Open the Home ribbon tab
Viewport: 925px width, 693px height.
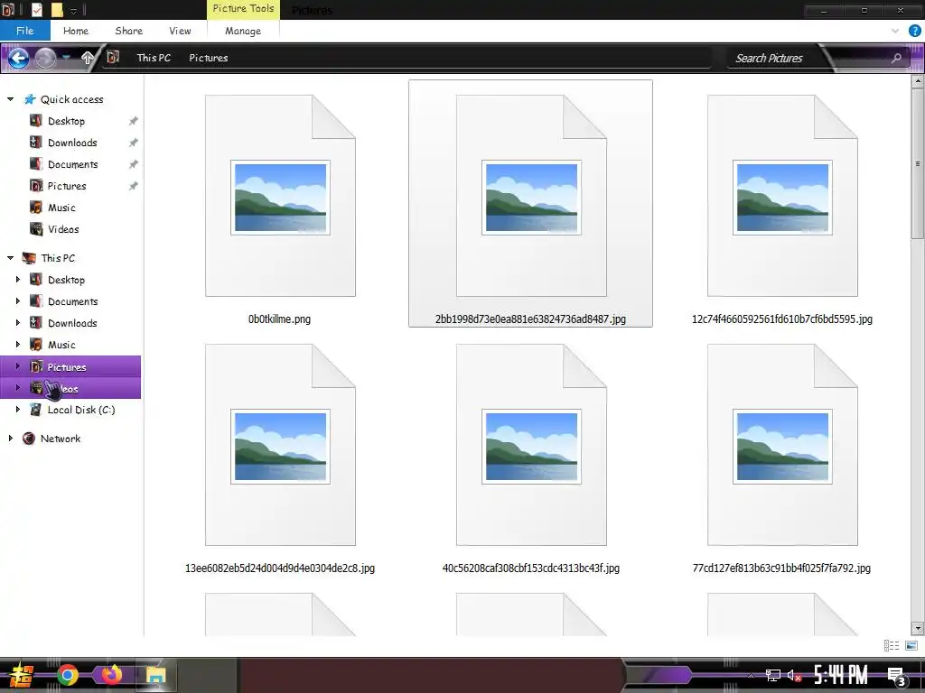coord(76,31)
